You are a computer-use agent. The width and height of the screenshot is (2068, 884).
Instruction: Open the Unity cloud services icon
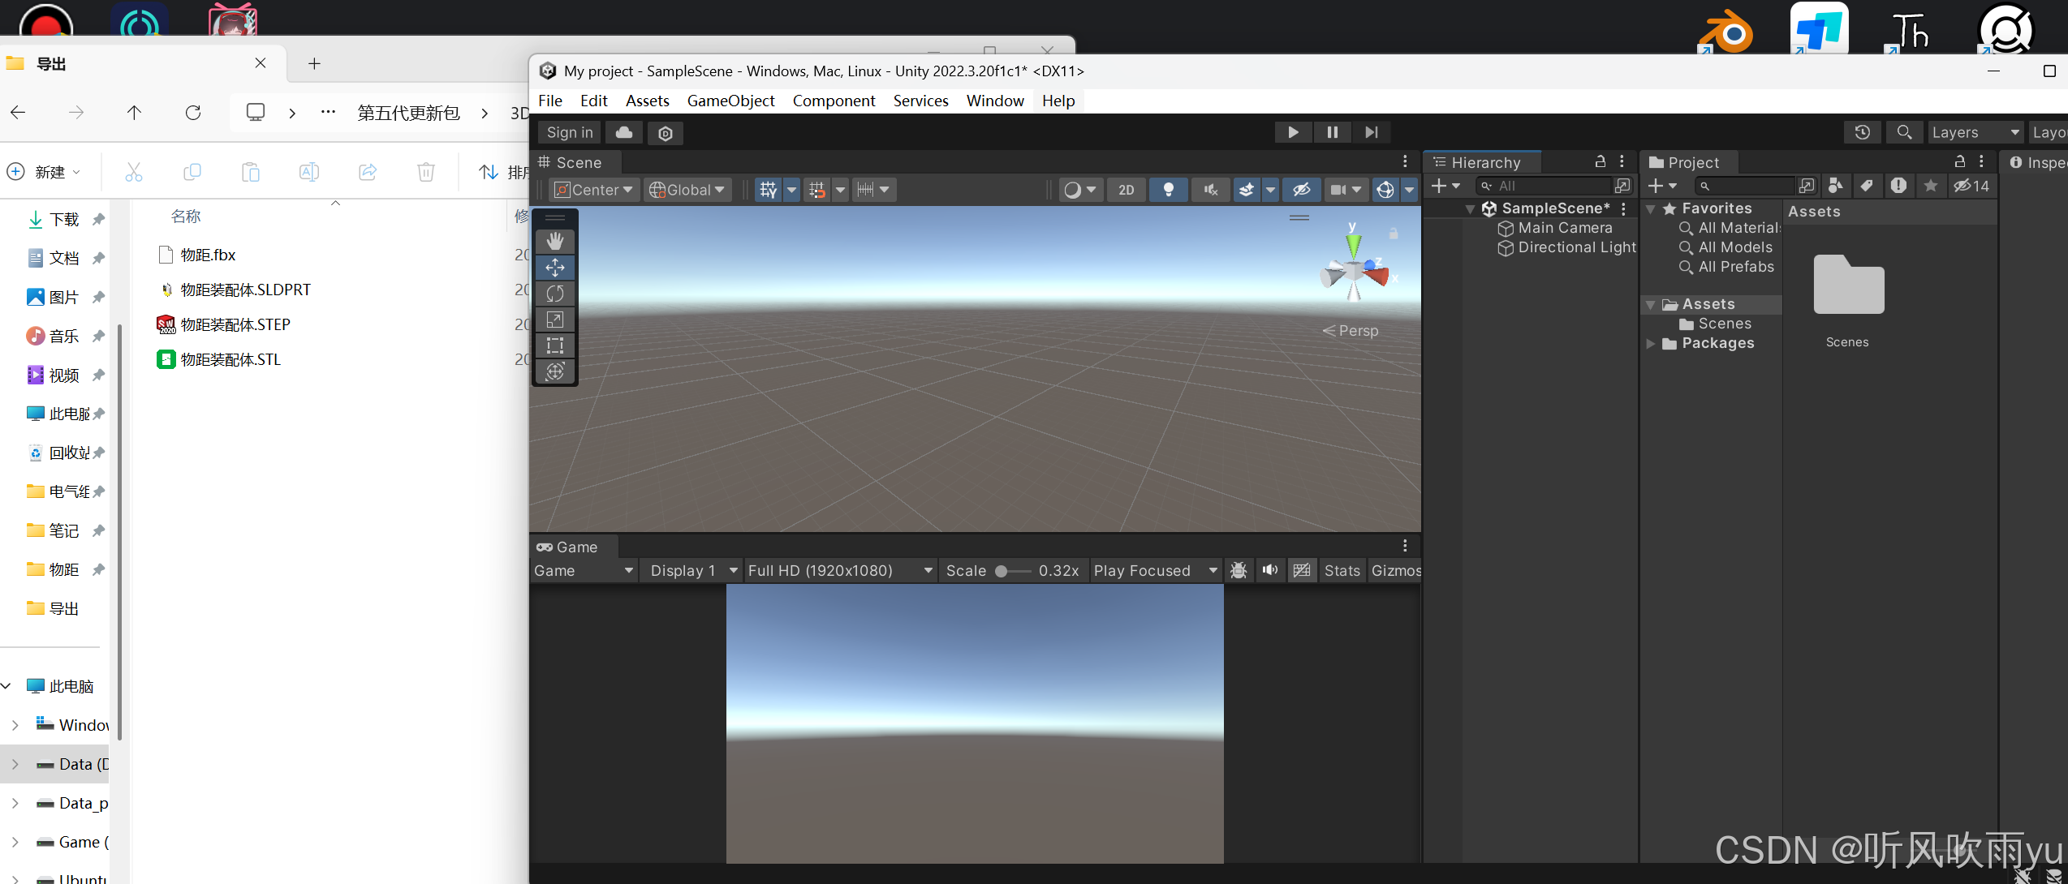[624, 132]
